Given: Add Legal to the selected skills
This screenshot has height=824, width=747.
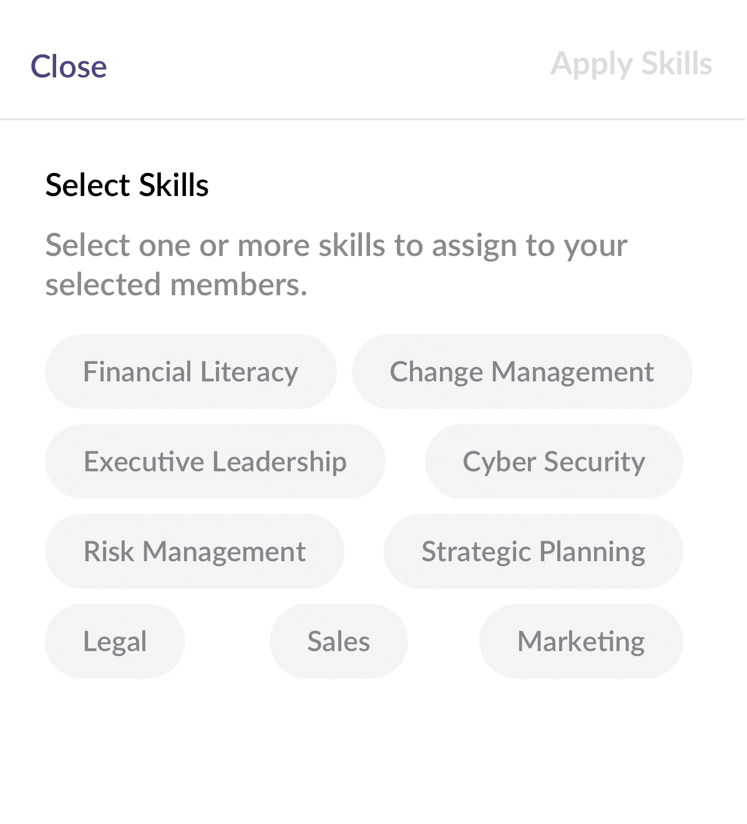Looking at the screenshot, I should 115,641.
